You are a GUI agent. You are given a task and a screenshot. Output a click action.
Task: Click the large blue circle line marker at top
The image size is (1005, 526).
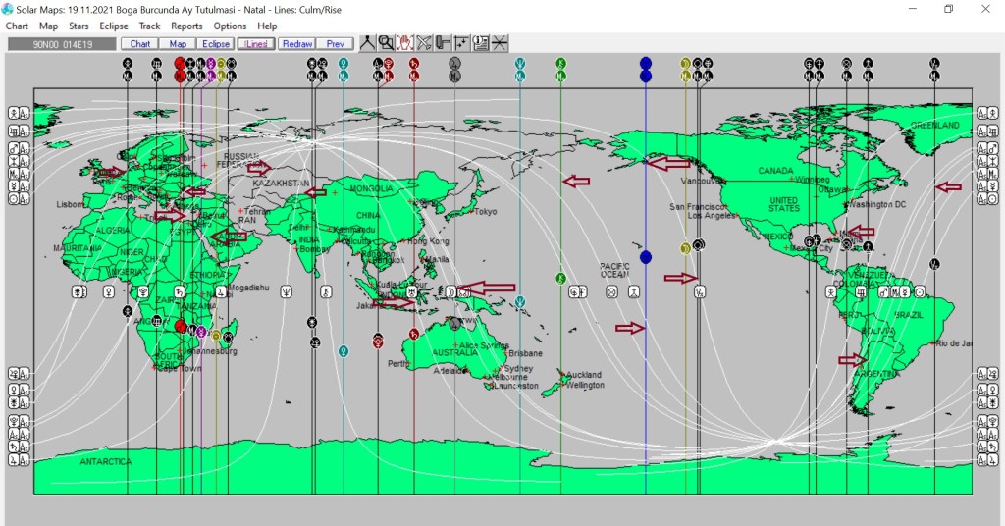646,64
